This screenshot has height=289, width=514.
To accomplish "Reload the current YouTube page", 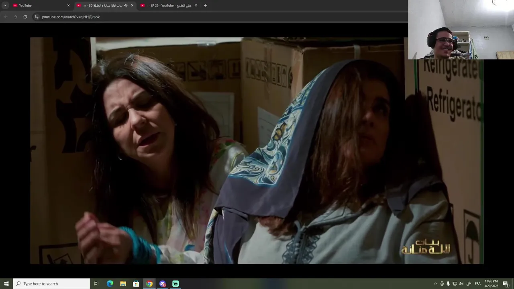I will (25, 17).
